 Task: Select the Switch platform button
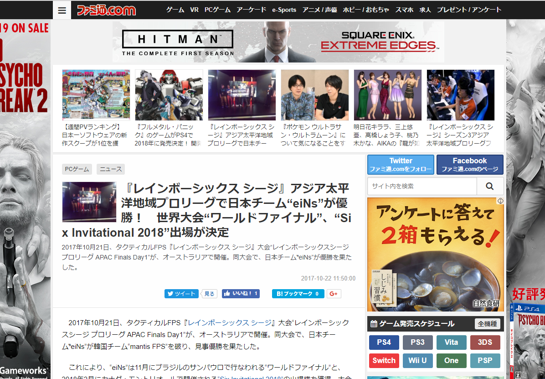[384, 361]
